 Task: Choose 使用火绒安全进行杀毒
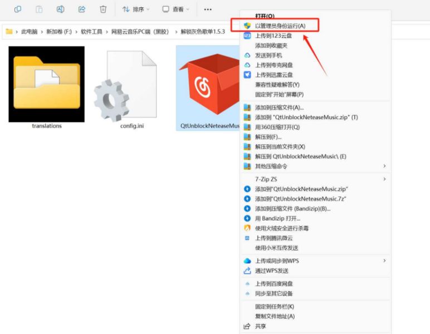pos(315,228)
